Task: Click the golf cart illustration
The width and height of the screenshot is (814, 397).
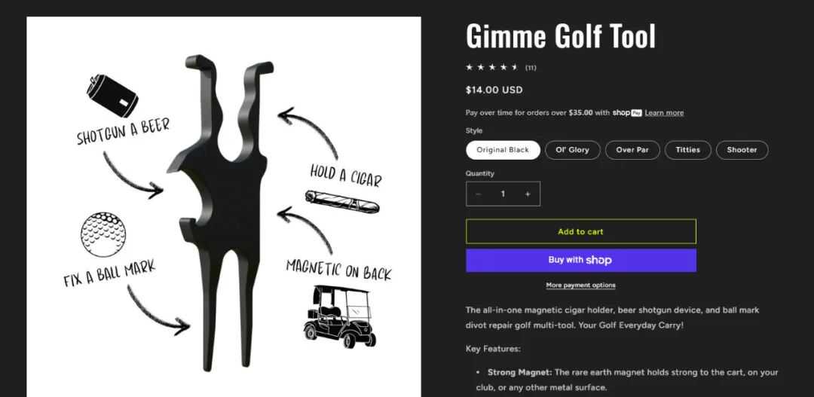Action: pos(339,316)
